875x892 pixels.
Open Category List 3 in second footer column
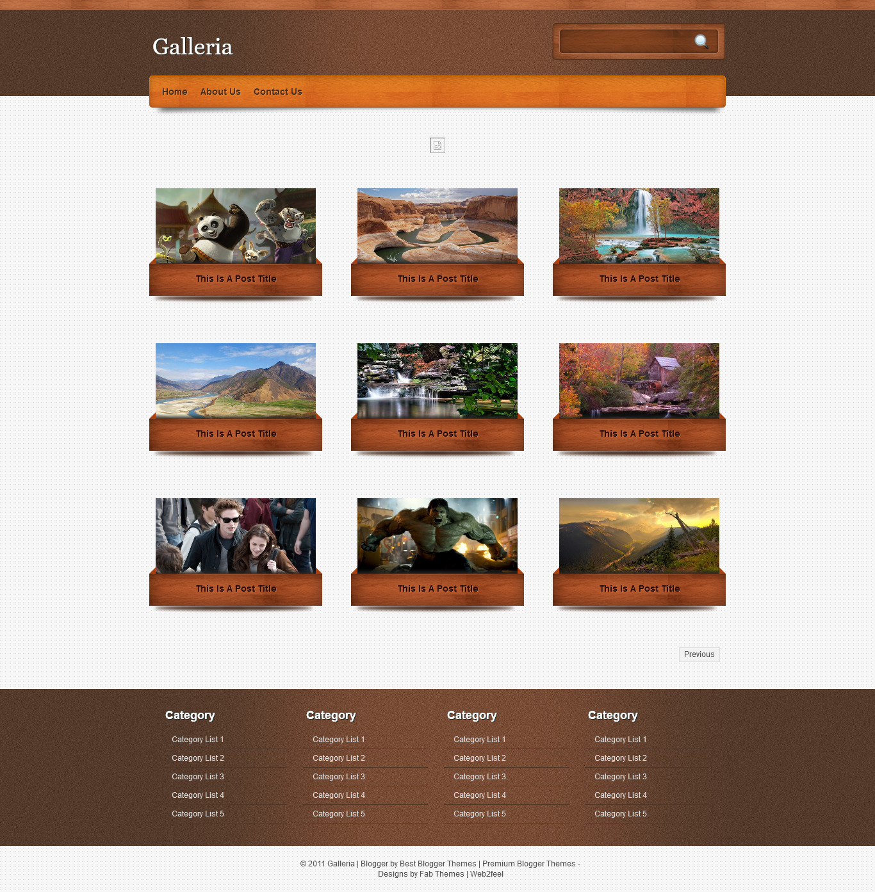[x=338, y=777]
